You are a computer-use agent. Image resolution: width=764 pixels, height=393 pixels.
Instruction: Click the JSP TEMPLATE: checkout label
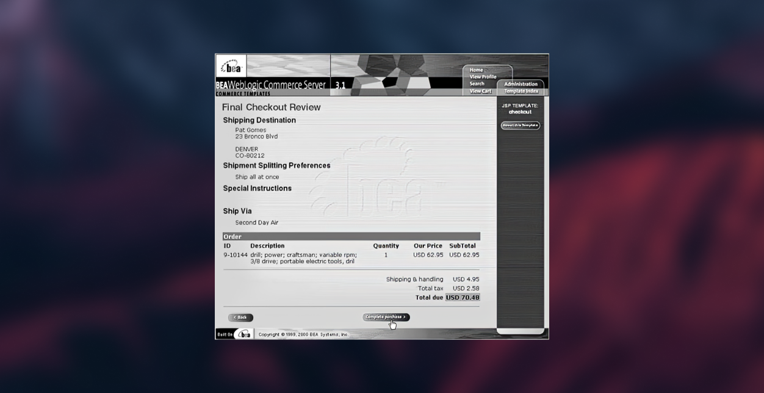point(520,109)
